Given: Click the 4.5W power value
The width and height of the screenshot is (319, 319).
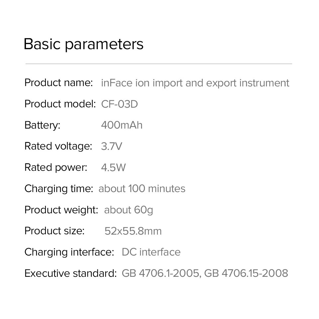Looking at the screenshot, I should (113, 167).
